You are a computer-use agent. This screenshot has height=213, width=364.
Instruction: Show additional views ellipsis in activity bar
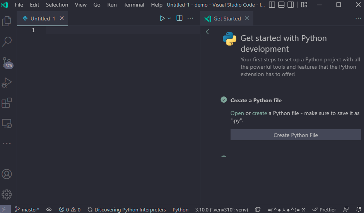pyautogui.click(x=7, y=144)
